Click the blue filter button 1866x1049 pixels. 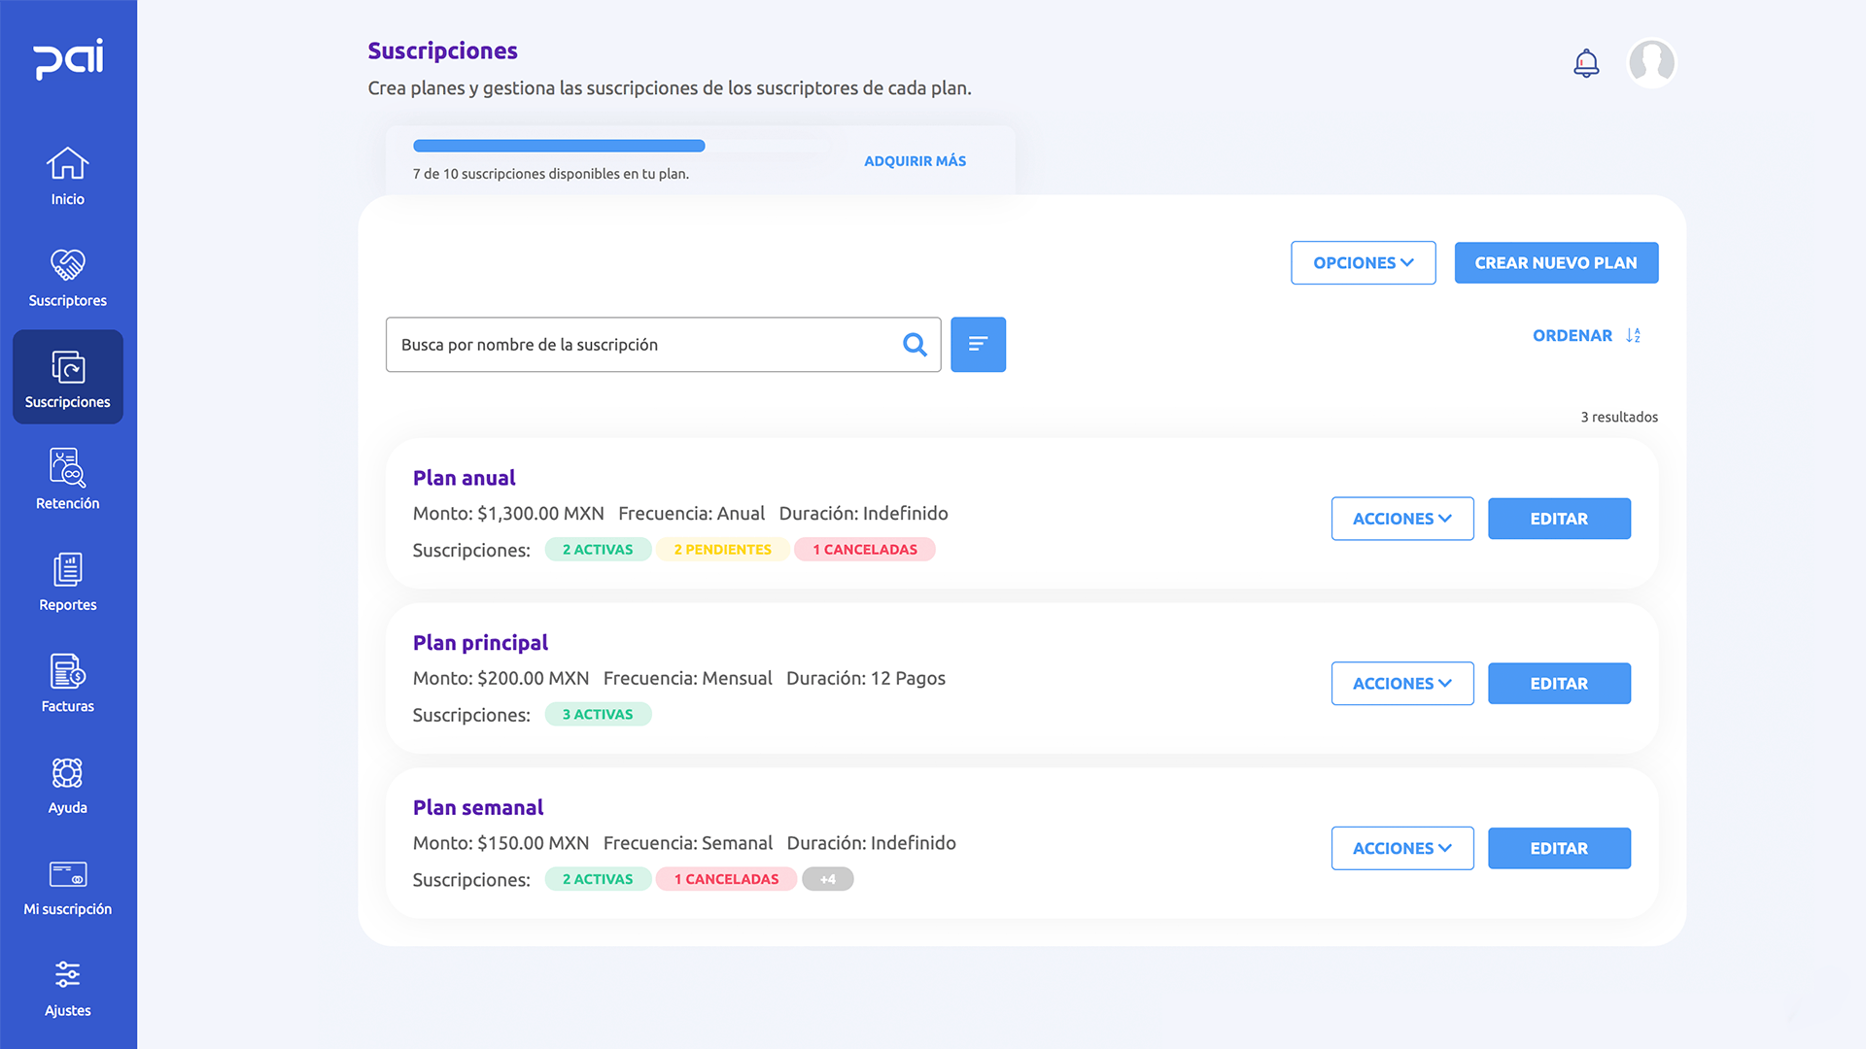coord(978,345)
